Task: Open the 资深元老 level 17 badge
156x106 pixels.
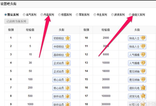Action: 137,96
